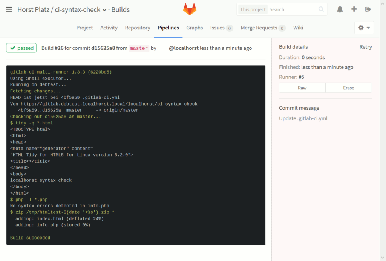Open the master branch link
Screen dimensions: 386x261
(x=139, y=48)
